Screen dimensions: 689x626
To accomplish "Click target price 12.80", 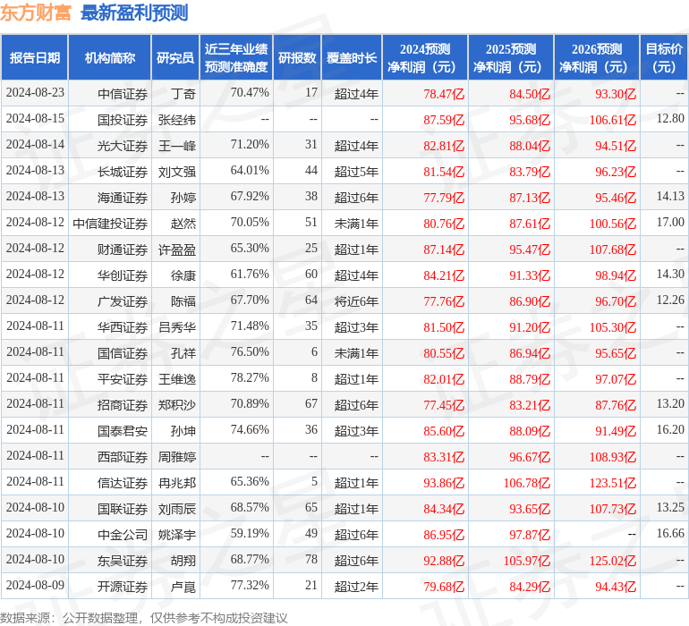I will (670, 118).
